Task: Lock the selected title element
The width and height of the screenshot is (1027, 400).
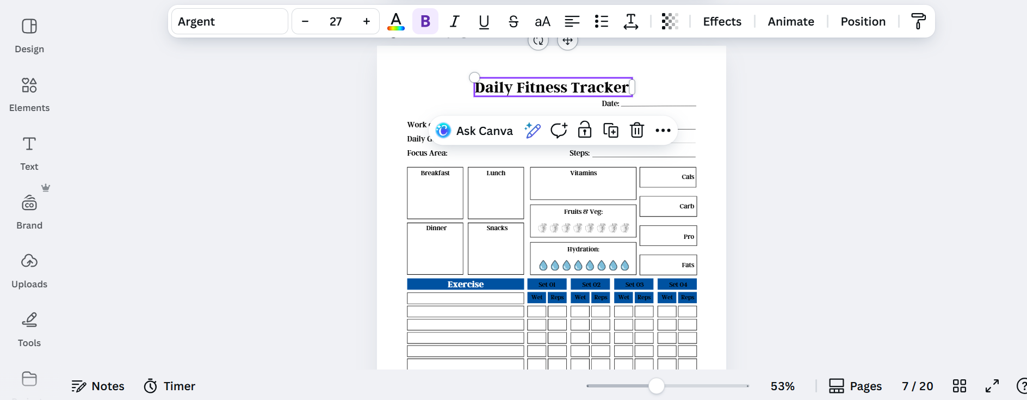Action: tap(585, 131)
